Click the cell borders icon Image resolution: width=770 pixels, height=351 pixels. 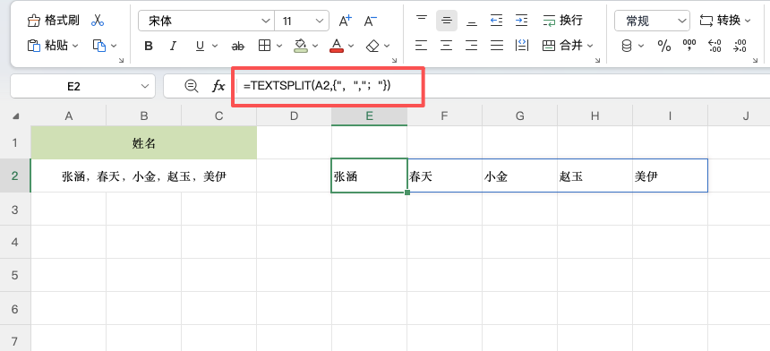265,46
